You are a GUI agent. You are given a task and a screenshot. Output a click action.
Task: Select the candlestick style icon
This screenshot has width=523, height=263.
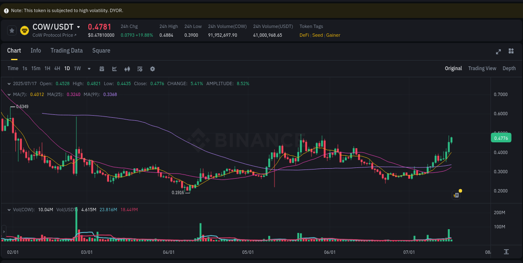point(127,68)
